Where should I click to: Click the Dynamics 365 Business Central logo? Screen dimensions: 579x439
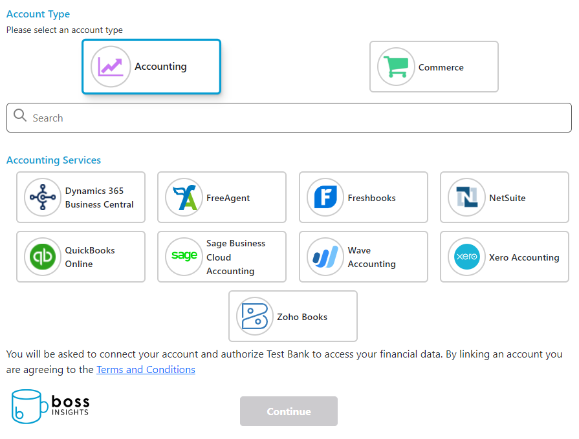point(43,197)
